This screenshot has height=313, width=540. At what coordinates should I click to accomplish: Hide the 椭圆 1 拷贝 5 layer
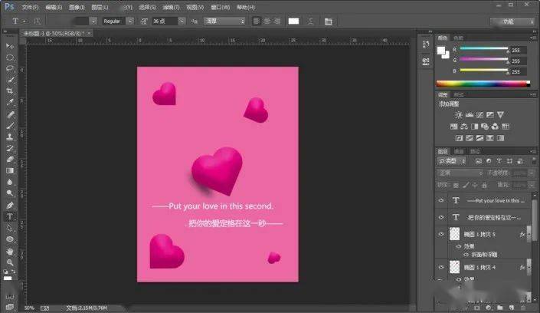(x=440, y=234)
